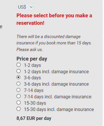Click "3-6 days incl. damage insurance" label text
This screenshot has width=104, height=126.
56,84
